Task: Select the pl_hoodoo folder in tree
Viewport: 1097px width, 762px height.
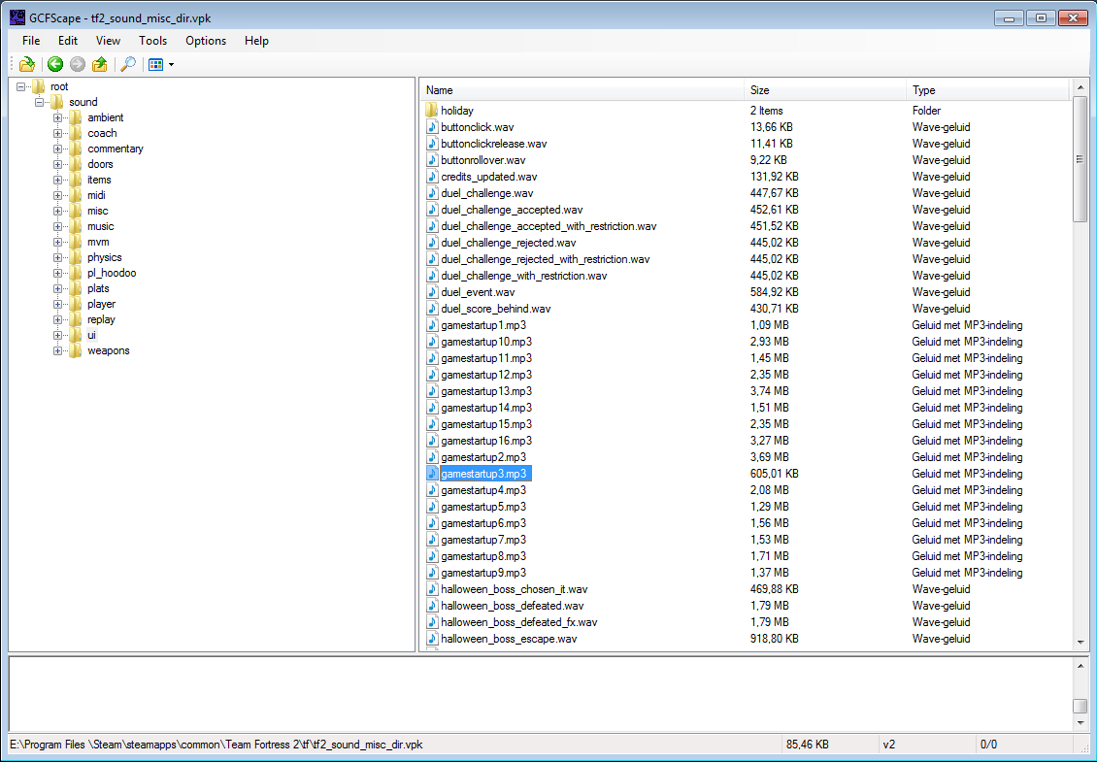Action: [x=112, y=273]
